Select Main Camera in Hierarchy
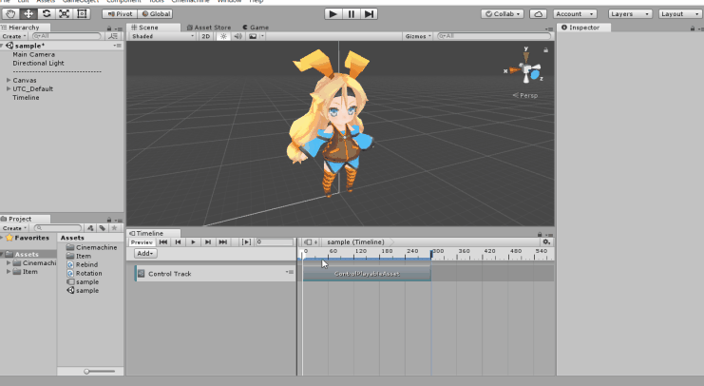 click(x=33, y=54)
